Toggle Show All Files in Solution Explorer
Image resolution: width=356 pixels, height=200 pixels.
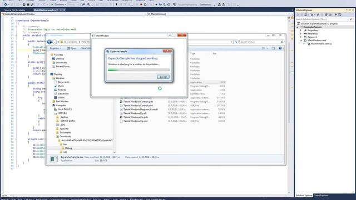click(x=330, y=15)
